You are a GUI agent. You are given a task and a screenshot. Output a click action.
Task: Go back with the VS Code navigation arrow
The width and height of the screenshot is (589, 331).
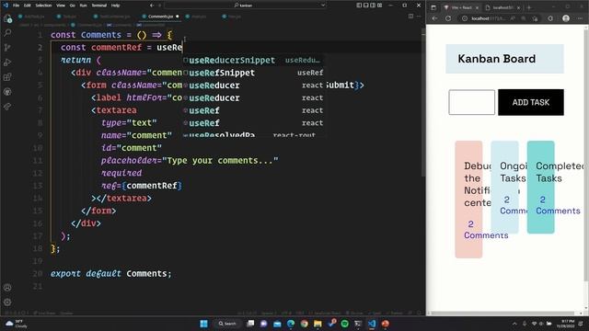152,6
